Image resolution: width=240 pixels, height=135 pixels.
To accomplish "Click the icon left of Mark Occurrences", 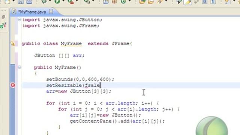I will coord(179,1).
